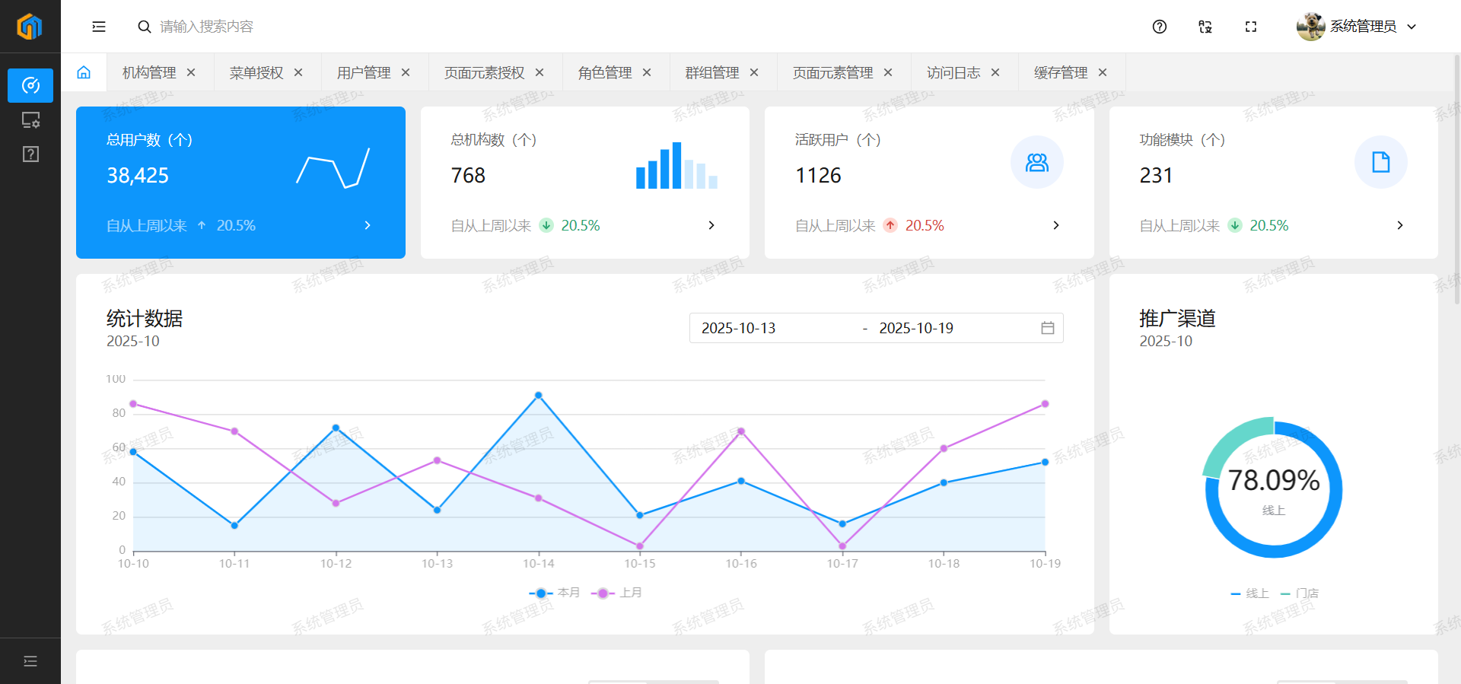This screenshot has height=684, width=1461.
Task: Expand the 总机构数 card arrow
Action: point(711,225)
